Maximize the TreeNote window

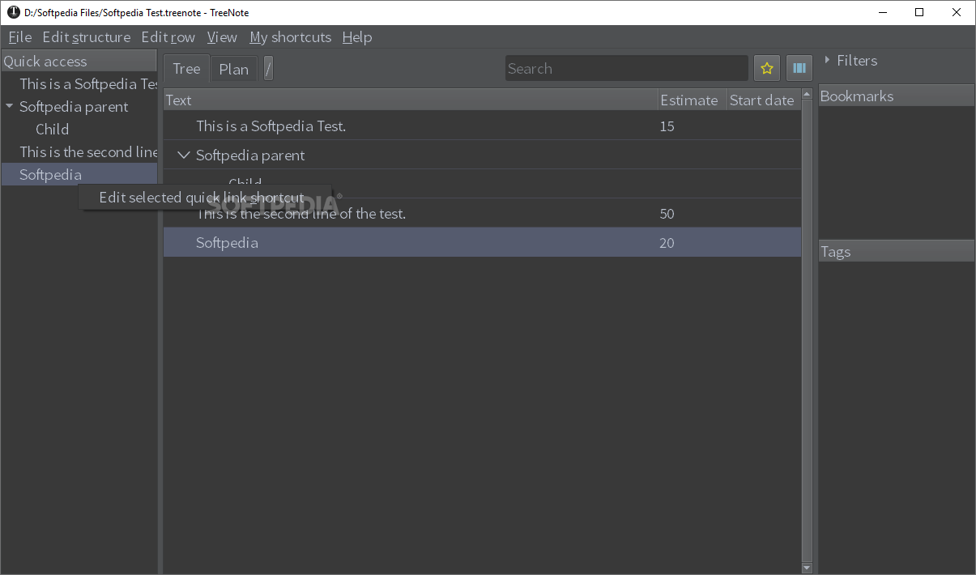[919, 12]
